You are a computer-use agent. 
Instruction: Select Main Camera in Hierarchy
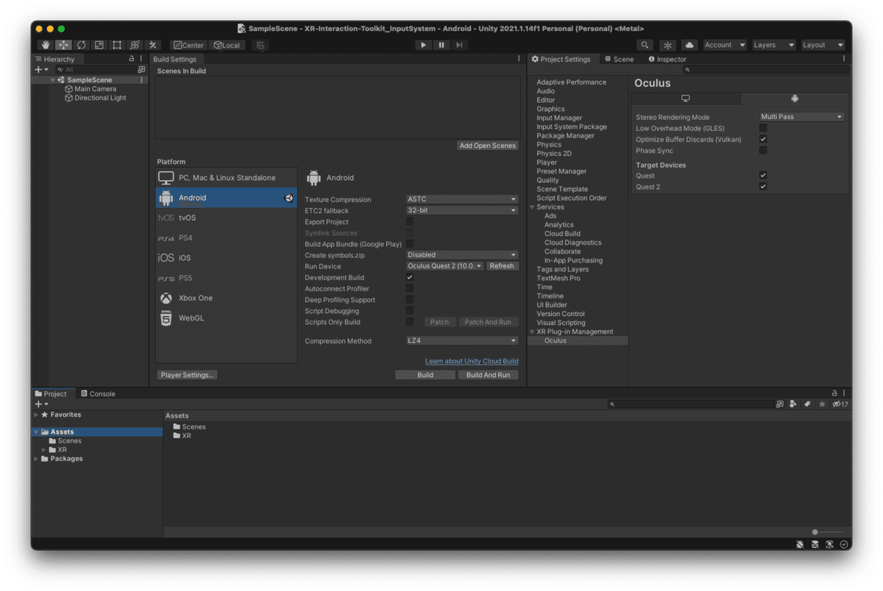95,89
